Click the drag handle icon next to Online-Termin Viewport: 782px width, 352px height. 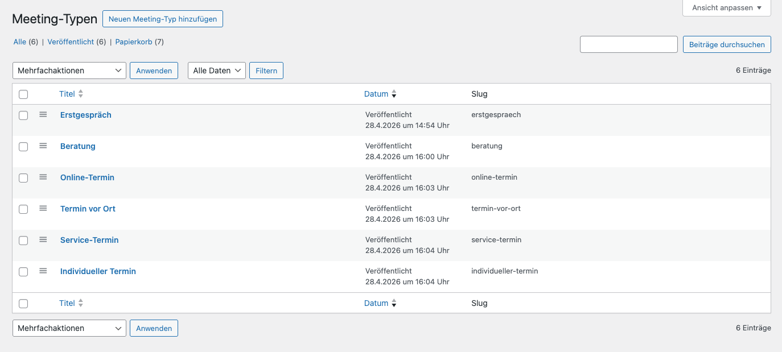pos(43,177)
